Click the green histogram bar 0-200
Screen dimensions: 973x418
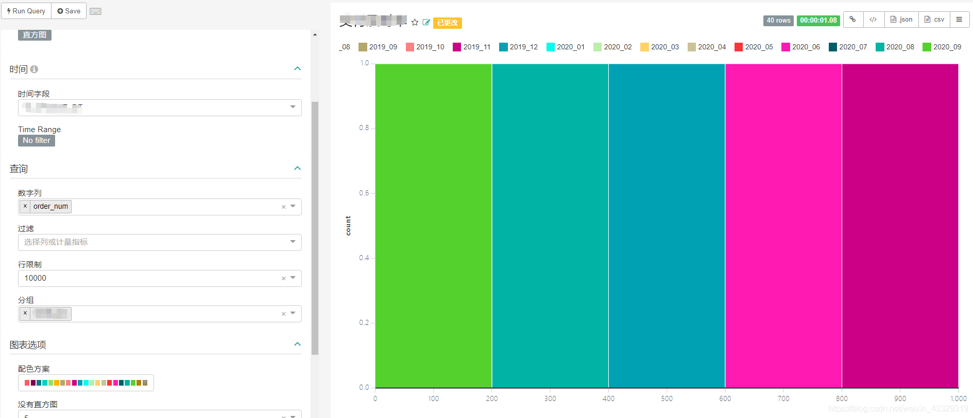pyautogui.click(x=433, y=226)
